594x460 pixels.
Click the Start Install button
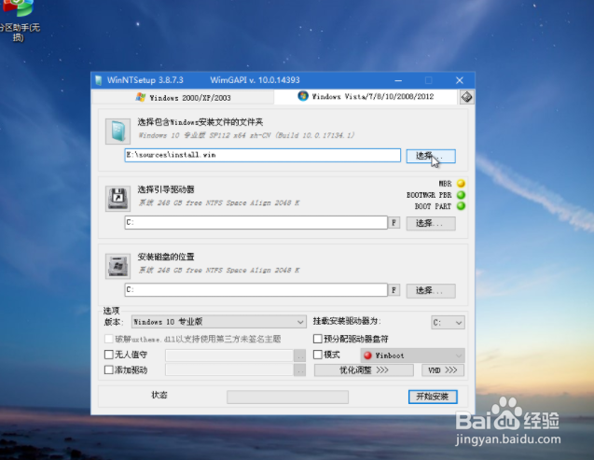[433, 397]
